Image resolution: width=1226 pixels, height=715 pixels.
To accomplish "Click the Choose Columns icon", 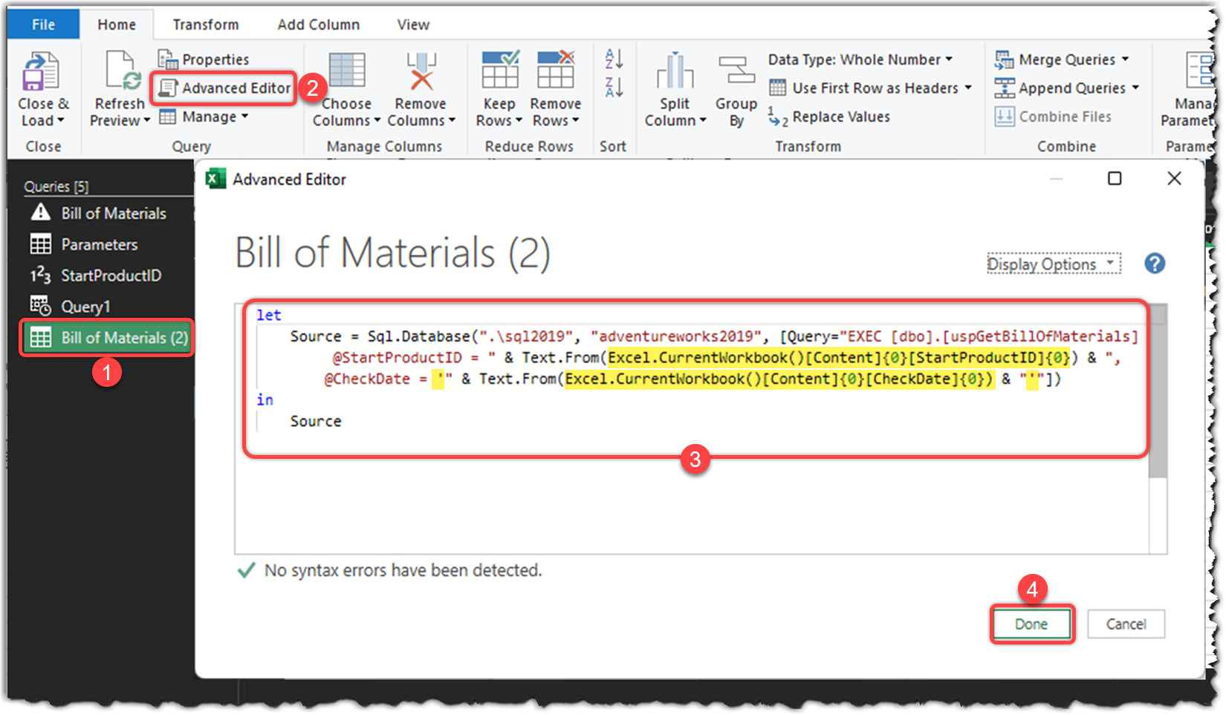I will [346, 72].
